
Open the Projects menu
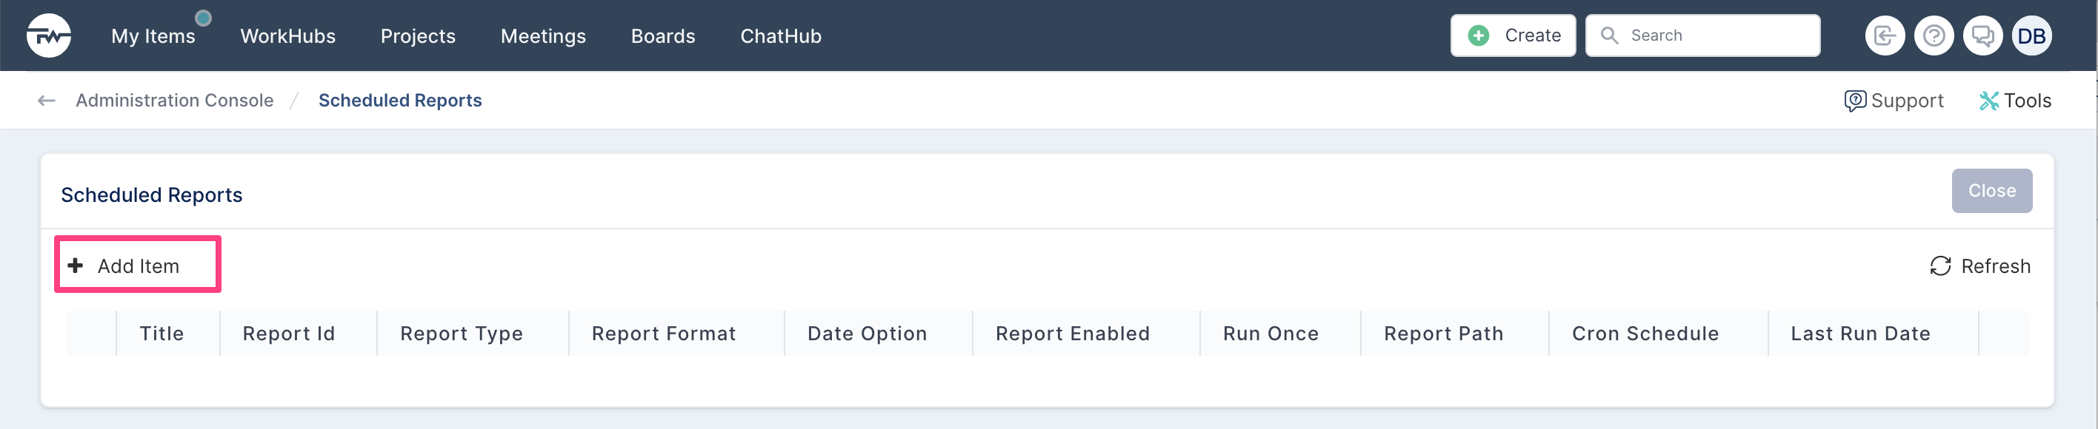418,36
